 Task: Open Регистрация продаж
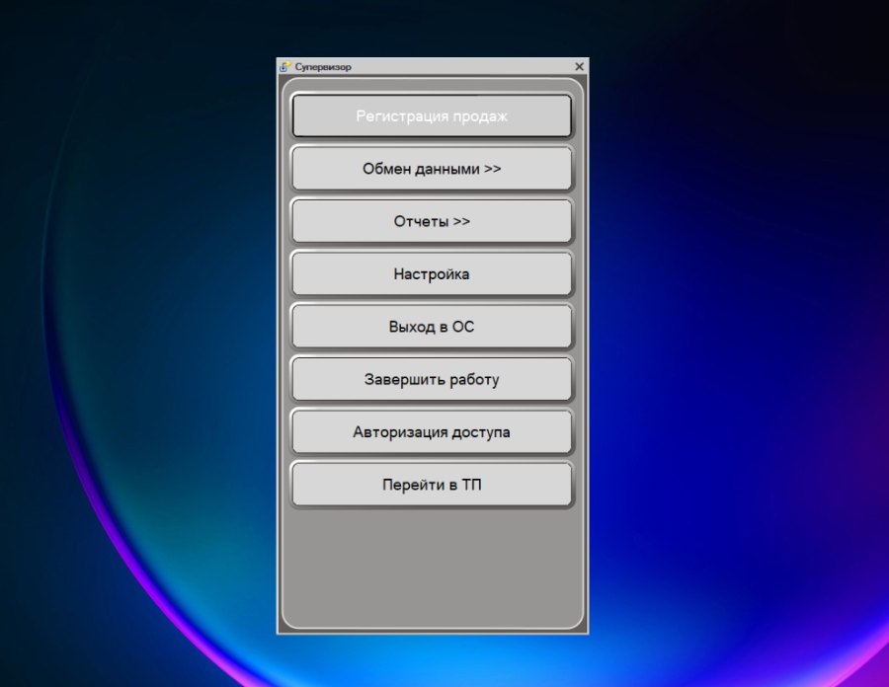click(432, 116)
